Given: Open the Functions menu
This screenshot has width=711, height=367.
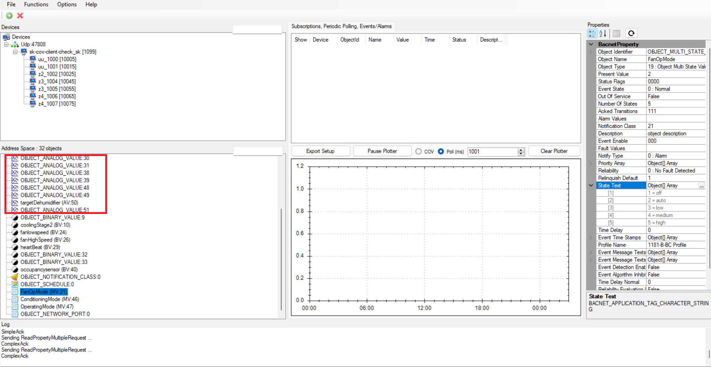Looking at the screenshot, I should [x=36, y=4].
